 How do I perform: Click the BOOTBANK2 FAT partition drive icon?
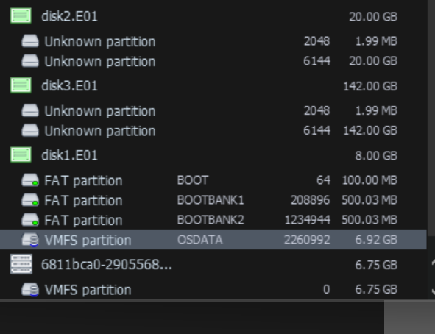(x=30, y=220)
